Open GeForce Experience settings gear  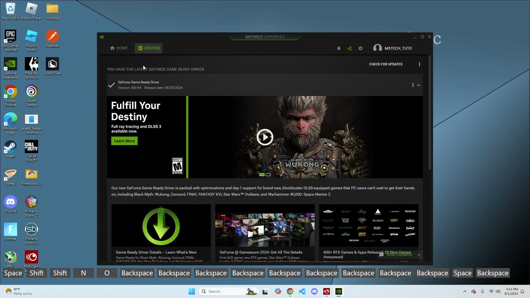point(360,48)
